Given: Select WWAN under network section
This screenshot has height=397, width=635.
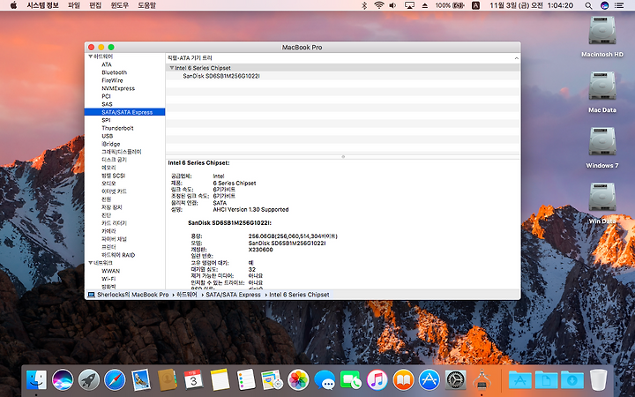Looking at the screenshot, I should (110, 271).
